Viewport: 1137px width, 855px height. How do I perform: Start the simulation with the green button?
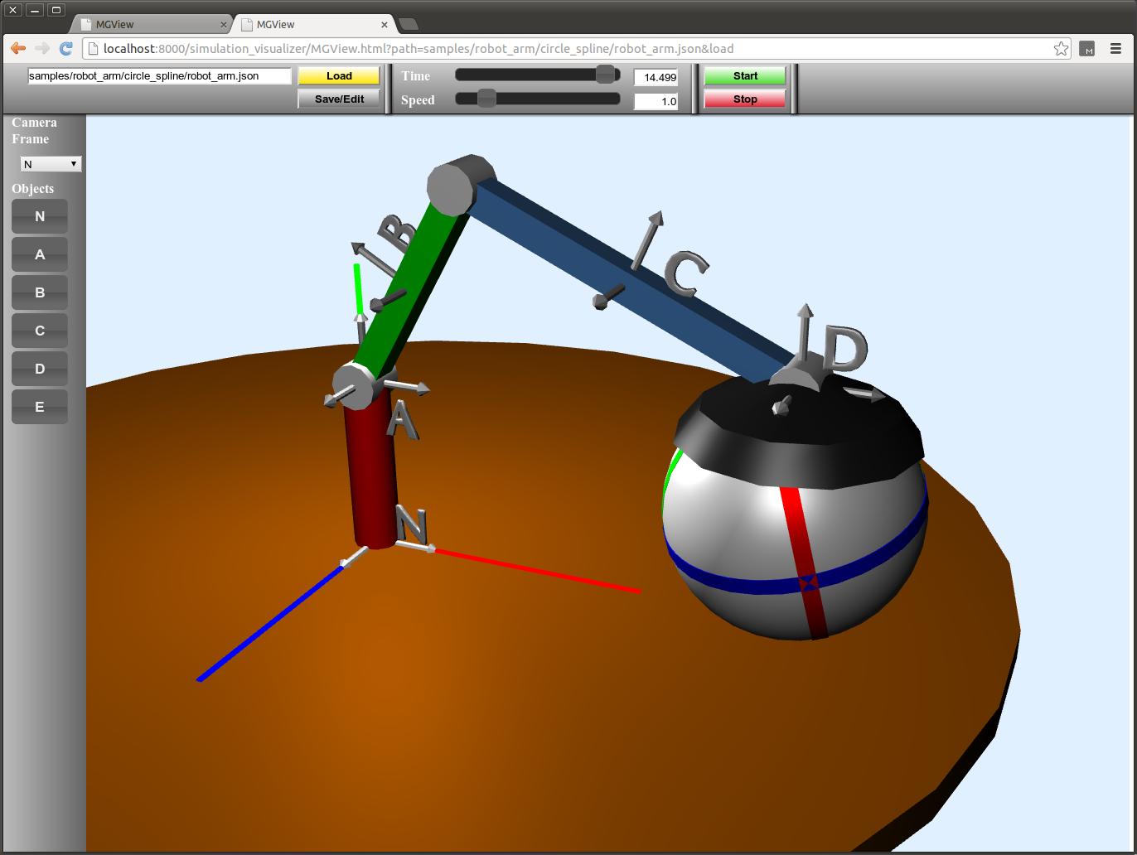pyautogui.click(x=745, y=75)
